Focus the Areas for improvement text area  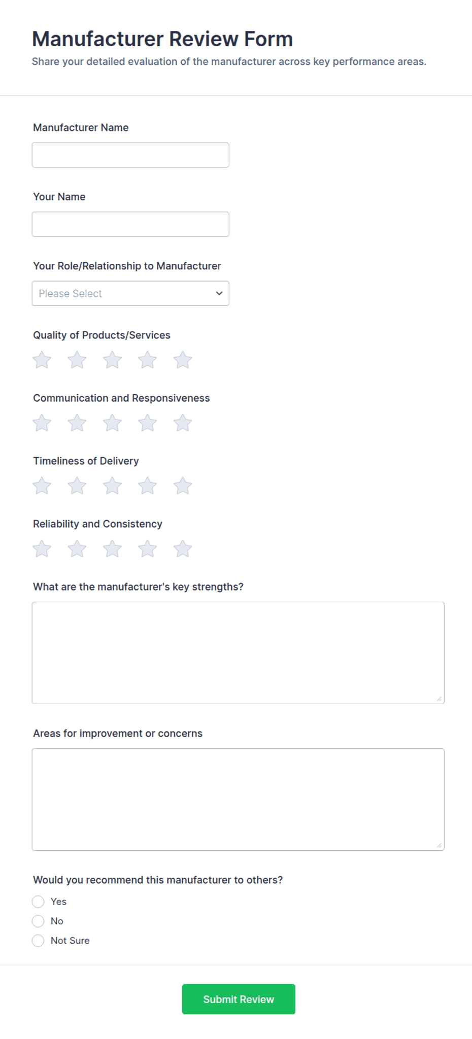238,800
